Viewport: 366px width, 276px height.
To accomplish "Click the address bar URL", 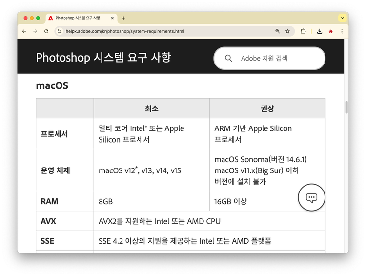I will [x=125, y=31].
